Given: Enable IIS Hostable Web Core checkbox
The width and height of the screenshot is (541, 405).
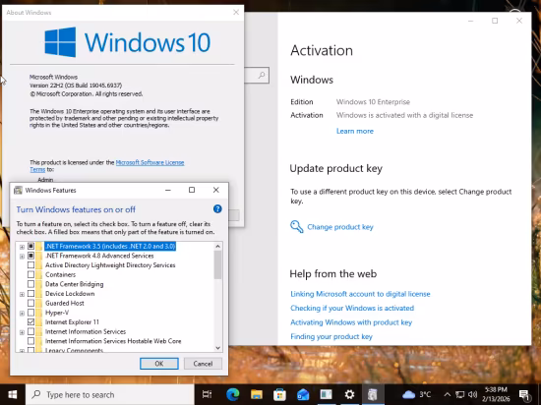Looking at the screenshot, I should click(x=30, y=341).
